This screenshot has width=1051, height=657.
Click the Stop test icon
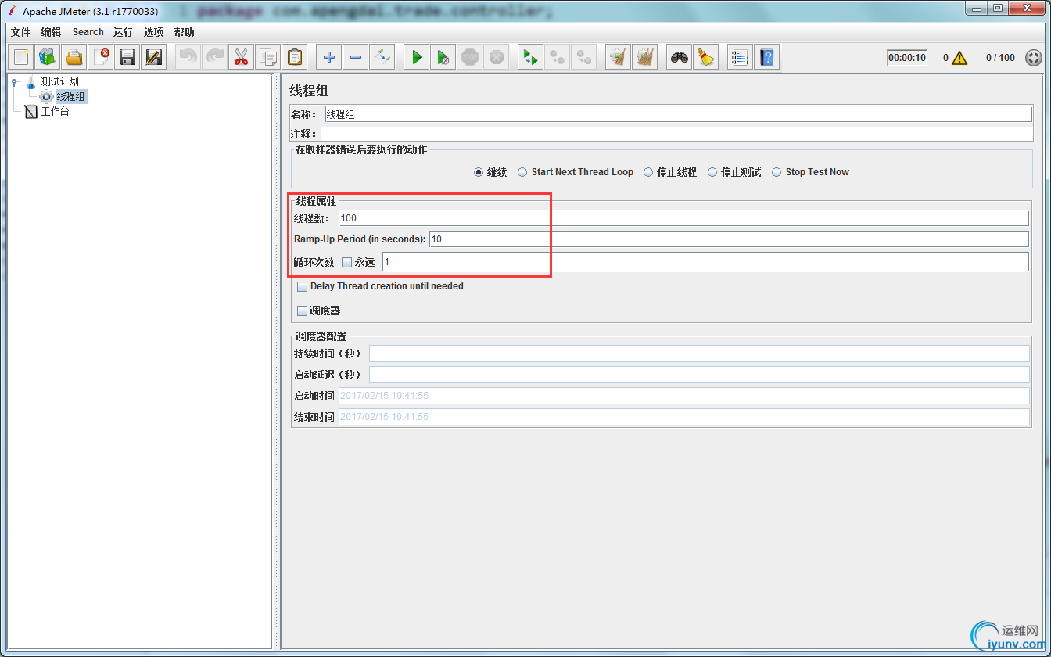(470, 57)
